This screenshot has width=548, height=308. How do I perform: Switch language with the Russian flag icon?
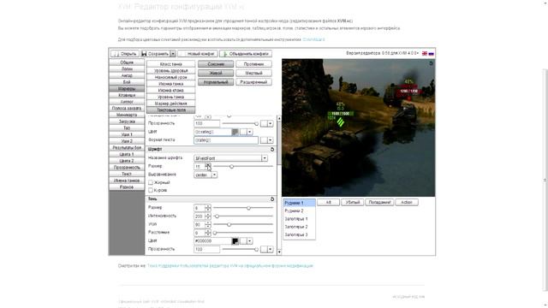432,53
